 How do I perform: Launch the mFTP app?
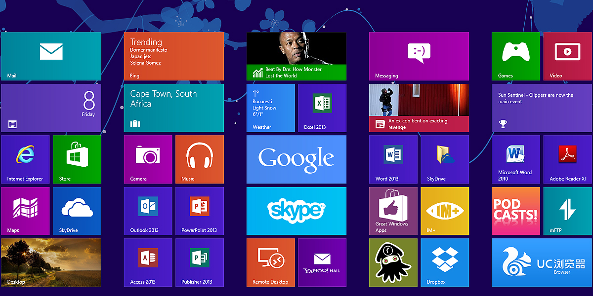[x=567, y=211]
